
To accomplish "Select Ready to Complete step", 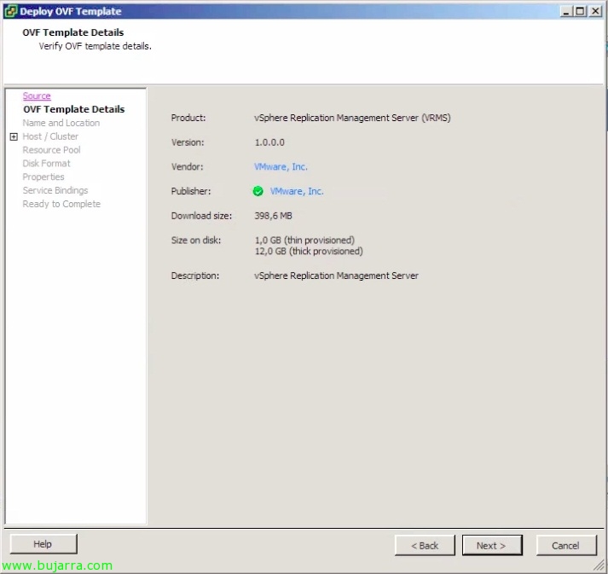I will [x=61, y=204].
